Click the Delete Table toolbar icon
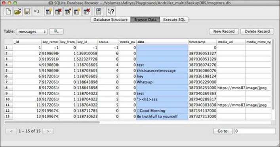The image size is (280, 147). [x=58, y=12]
